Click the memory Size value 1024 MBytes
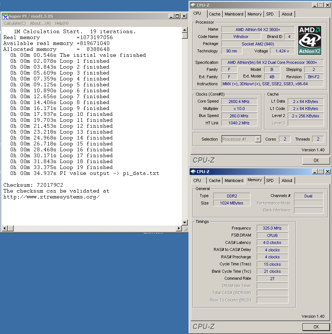This screenshot has height=334, width=332. point(232,203)
